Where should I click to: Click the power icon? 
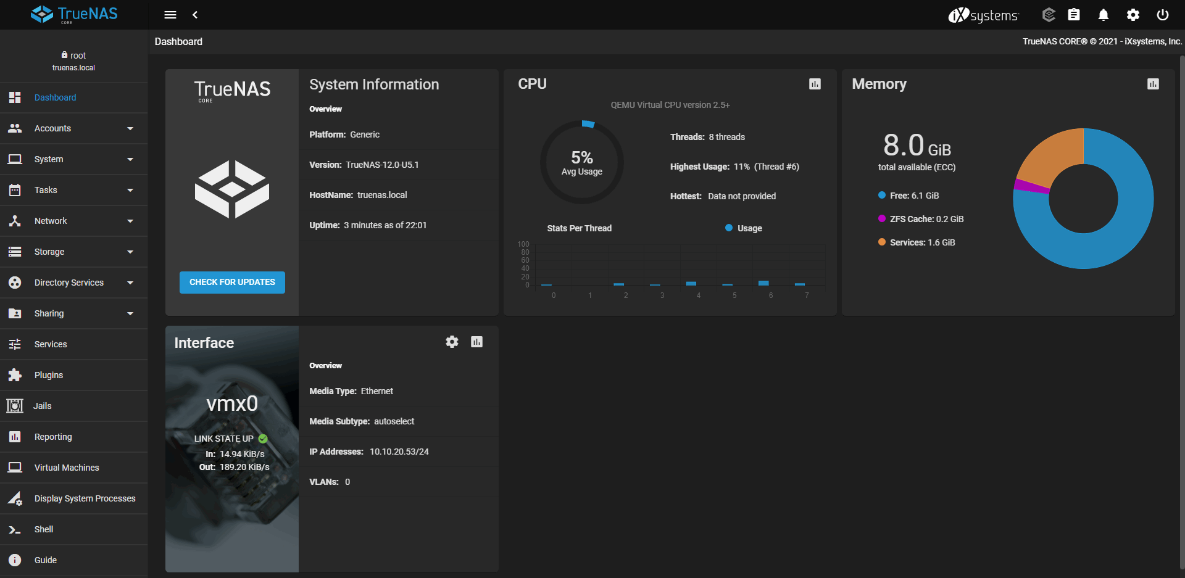(1163, 15)
